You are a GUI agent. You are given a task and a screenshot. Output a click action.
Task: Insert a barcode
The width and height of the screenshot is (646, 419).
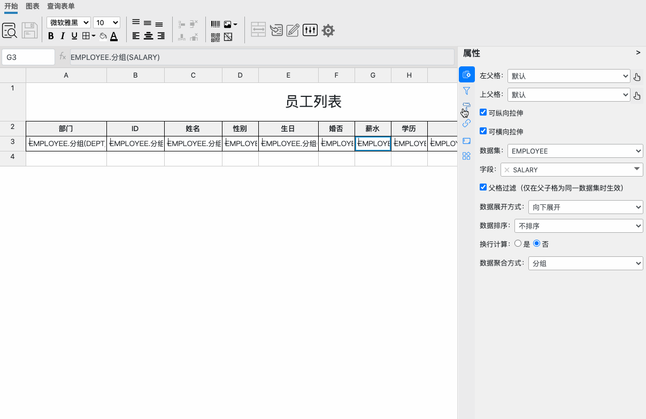215,24
